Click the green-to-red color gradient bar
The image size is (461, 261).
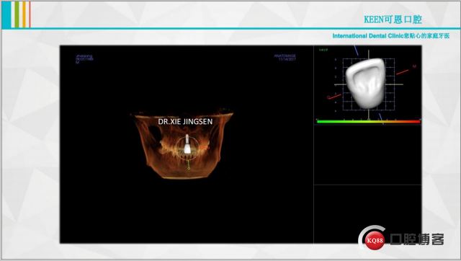[x=369, y=121]
